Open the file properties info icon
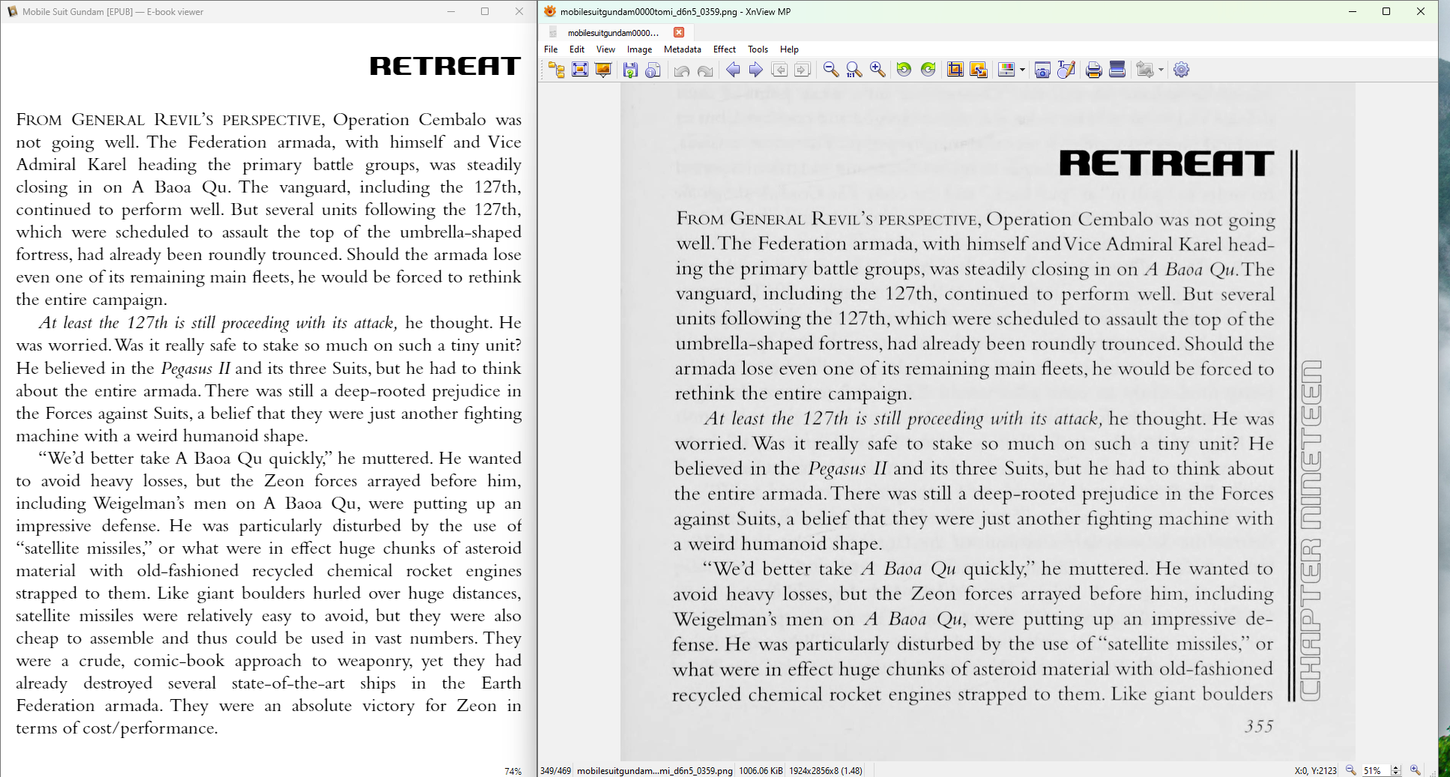Screen dimensions: 1450x777 (x=653, y=70)
